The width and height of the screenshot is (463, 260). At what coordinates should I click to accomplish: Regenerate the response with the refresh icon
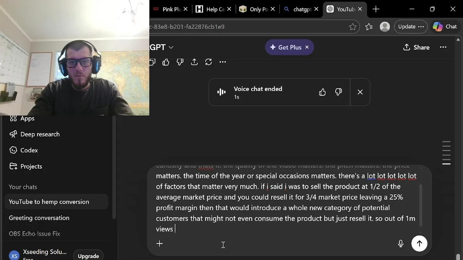pos(208,62)
